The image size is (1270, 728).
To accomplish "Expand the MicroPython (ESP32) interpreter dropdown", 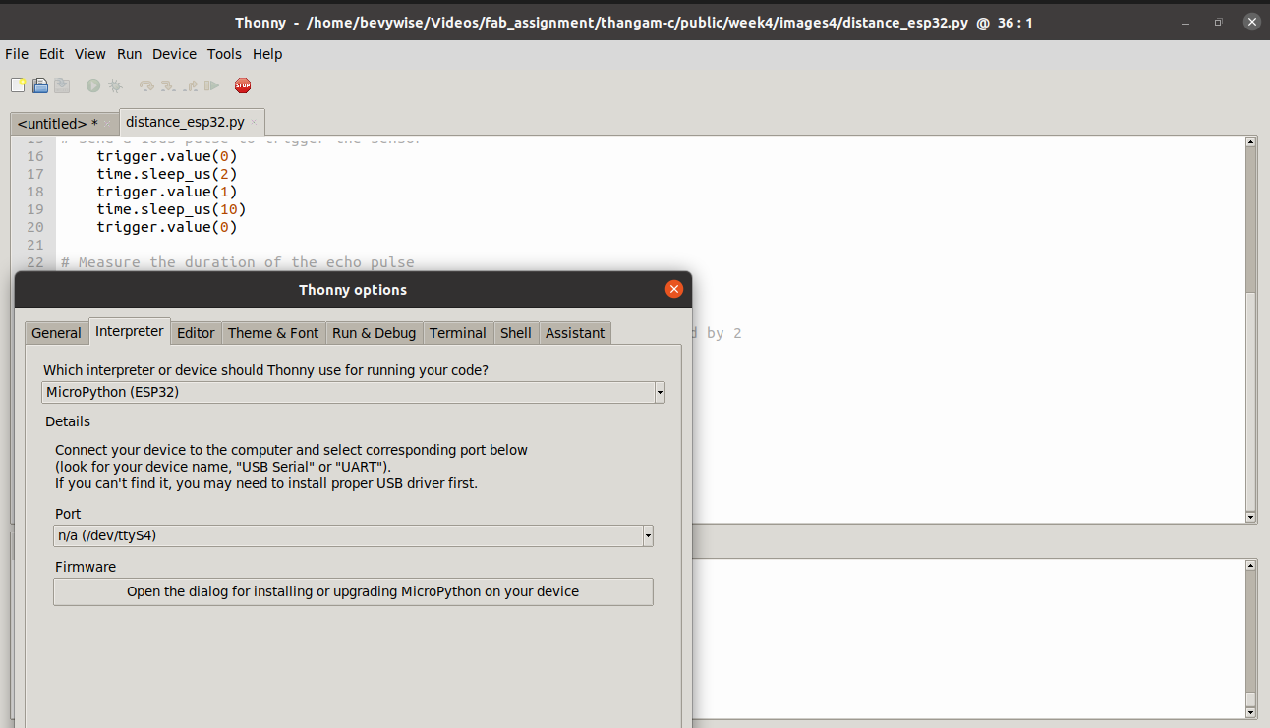I will (x=660, y=392).
